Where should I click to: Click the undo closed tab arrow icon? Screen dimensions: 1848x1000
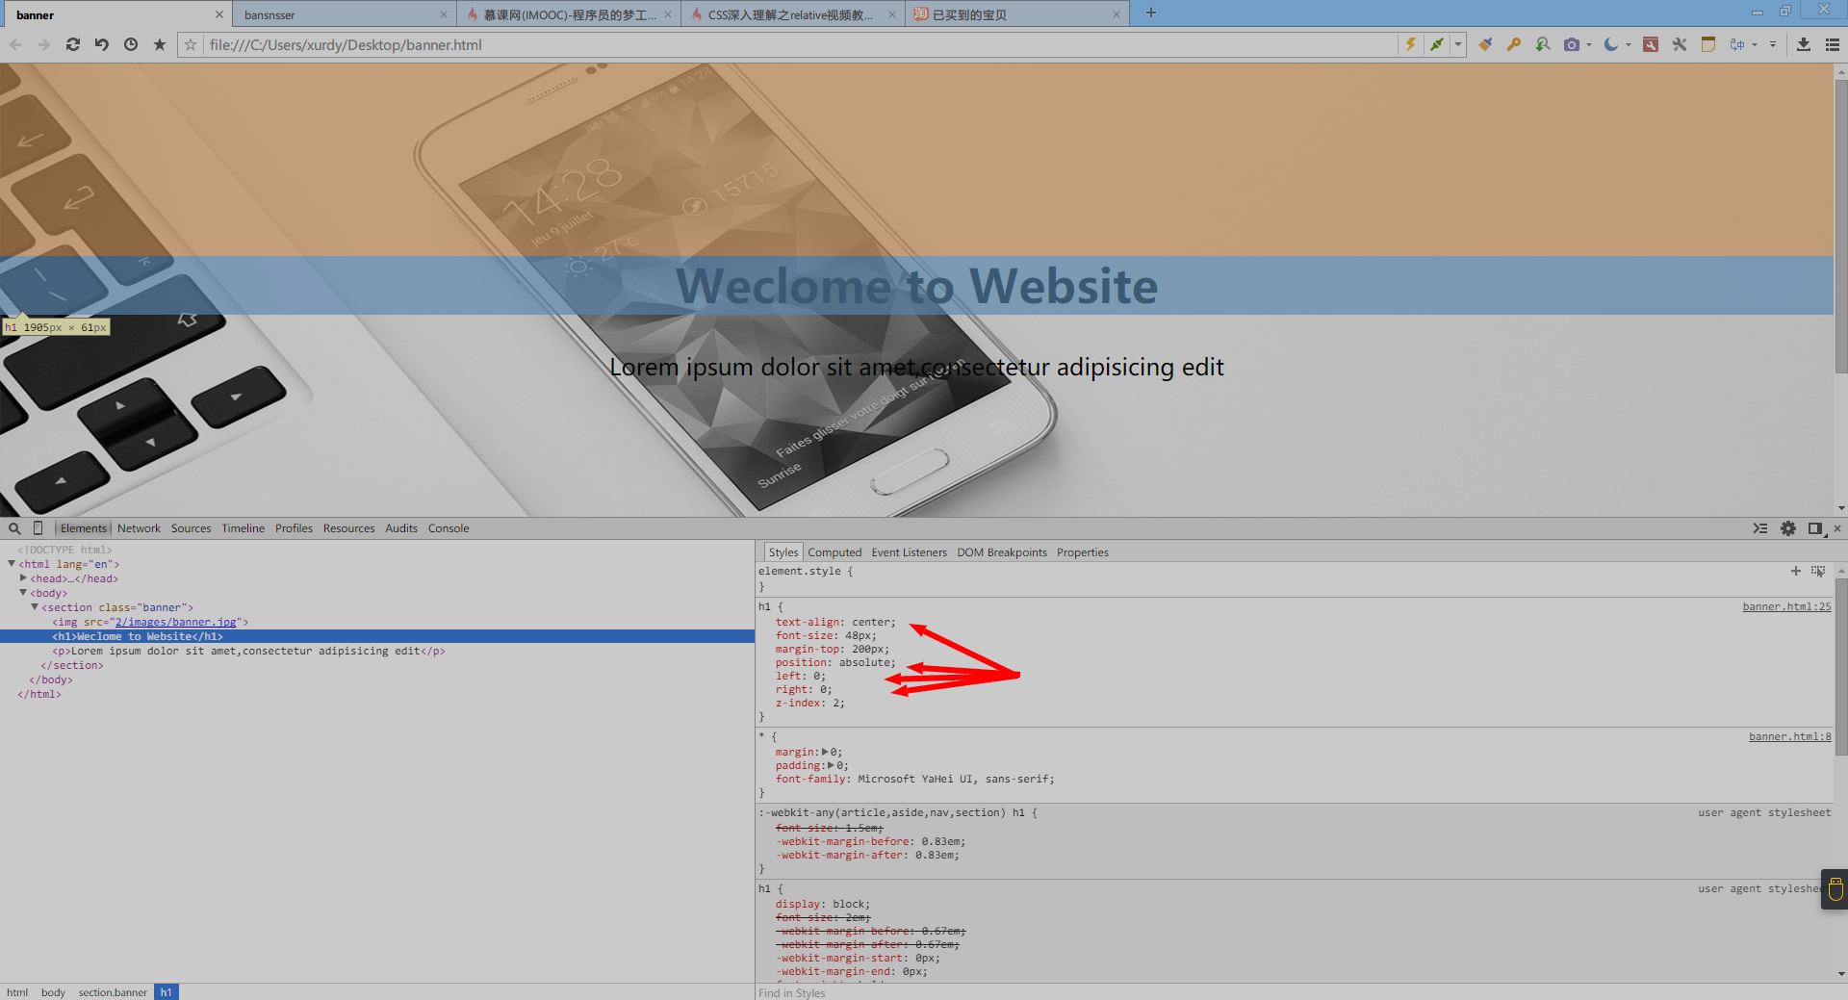(x=102, y=44)
